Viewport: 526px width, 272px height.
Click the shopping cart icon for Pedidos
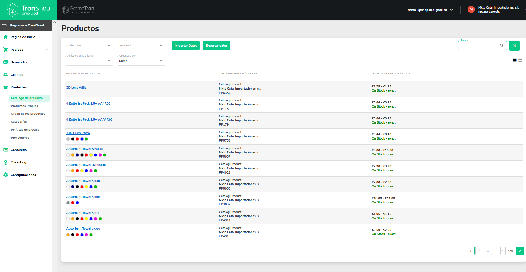(6, 50)
